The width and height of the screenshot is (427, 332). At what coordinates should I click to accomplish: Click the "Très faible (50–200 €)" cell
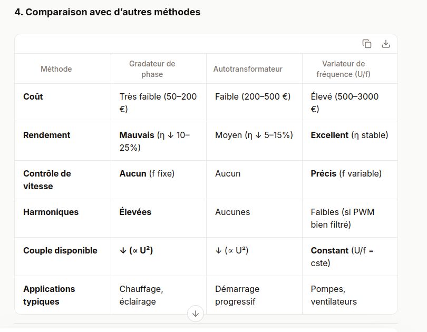click(158, 103)
